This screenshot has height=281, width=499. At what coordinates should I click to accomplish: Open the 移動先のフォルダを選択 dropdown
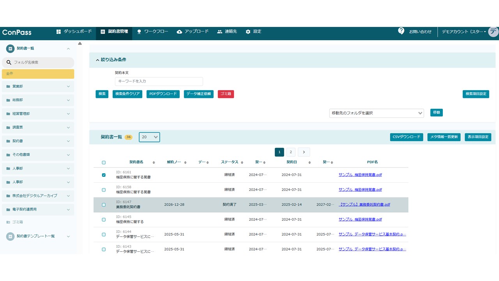[x=376, y=113]
